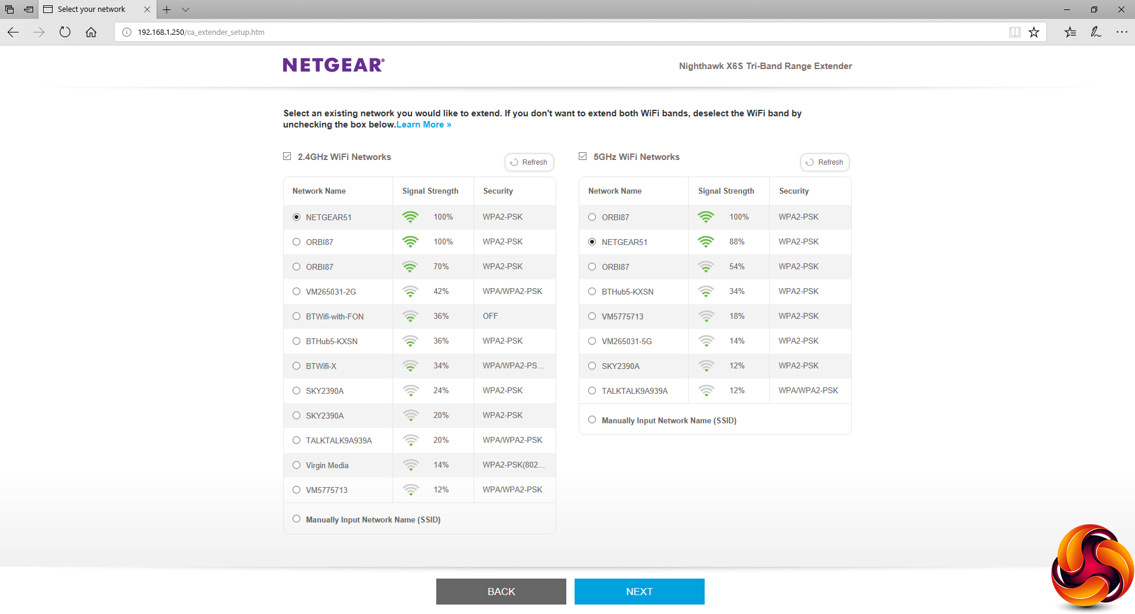Click the OFF security value for BTWifi-with-FON
This screenshot has width=1135, height=614.
click(490, 316)
